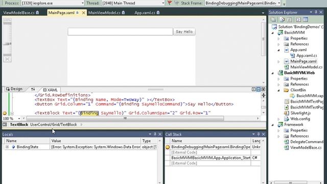Adjust the designer zoom slider handle
This screenshot has height=184, width=327.
(x=7, y=44)
